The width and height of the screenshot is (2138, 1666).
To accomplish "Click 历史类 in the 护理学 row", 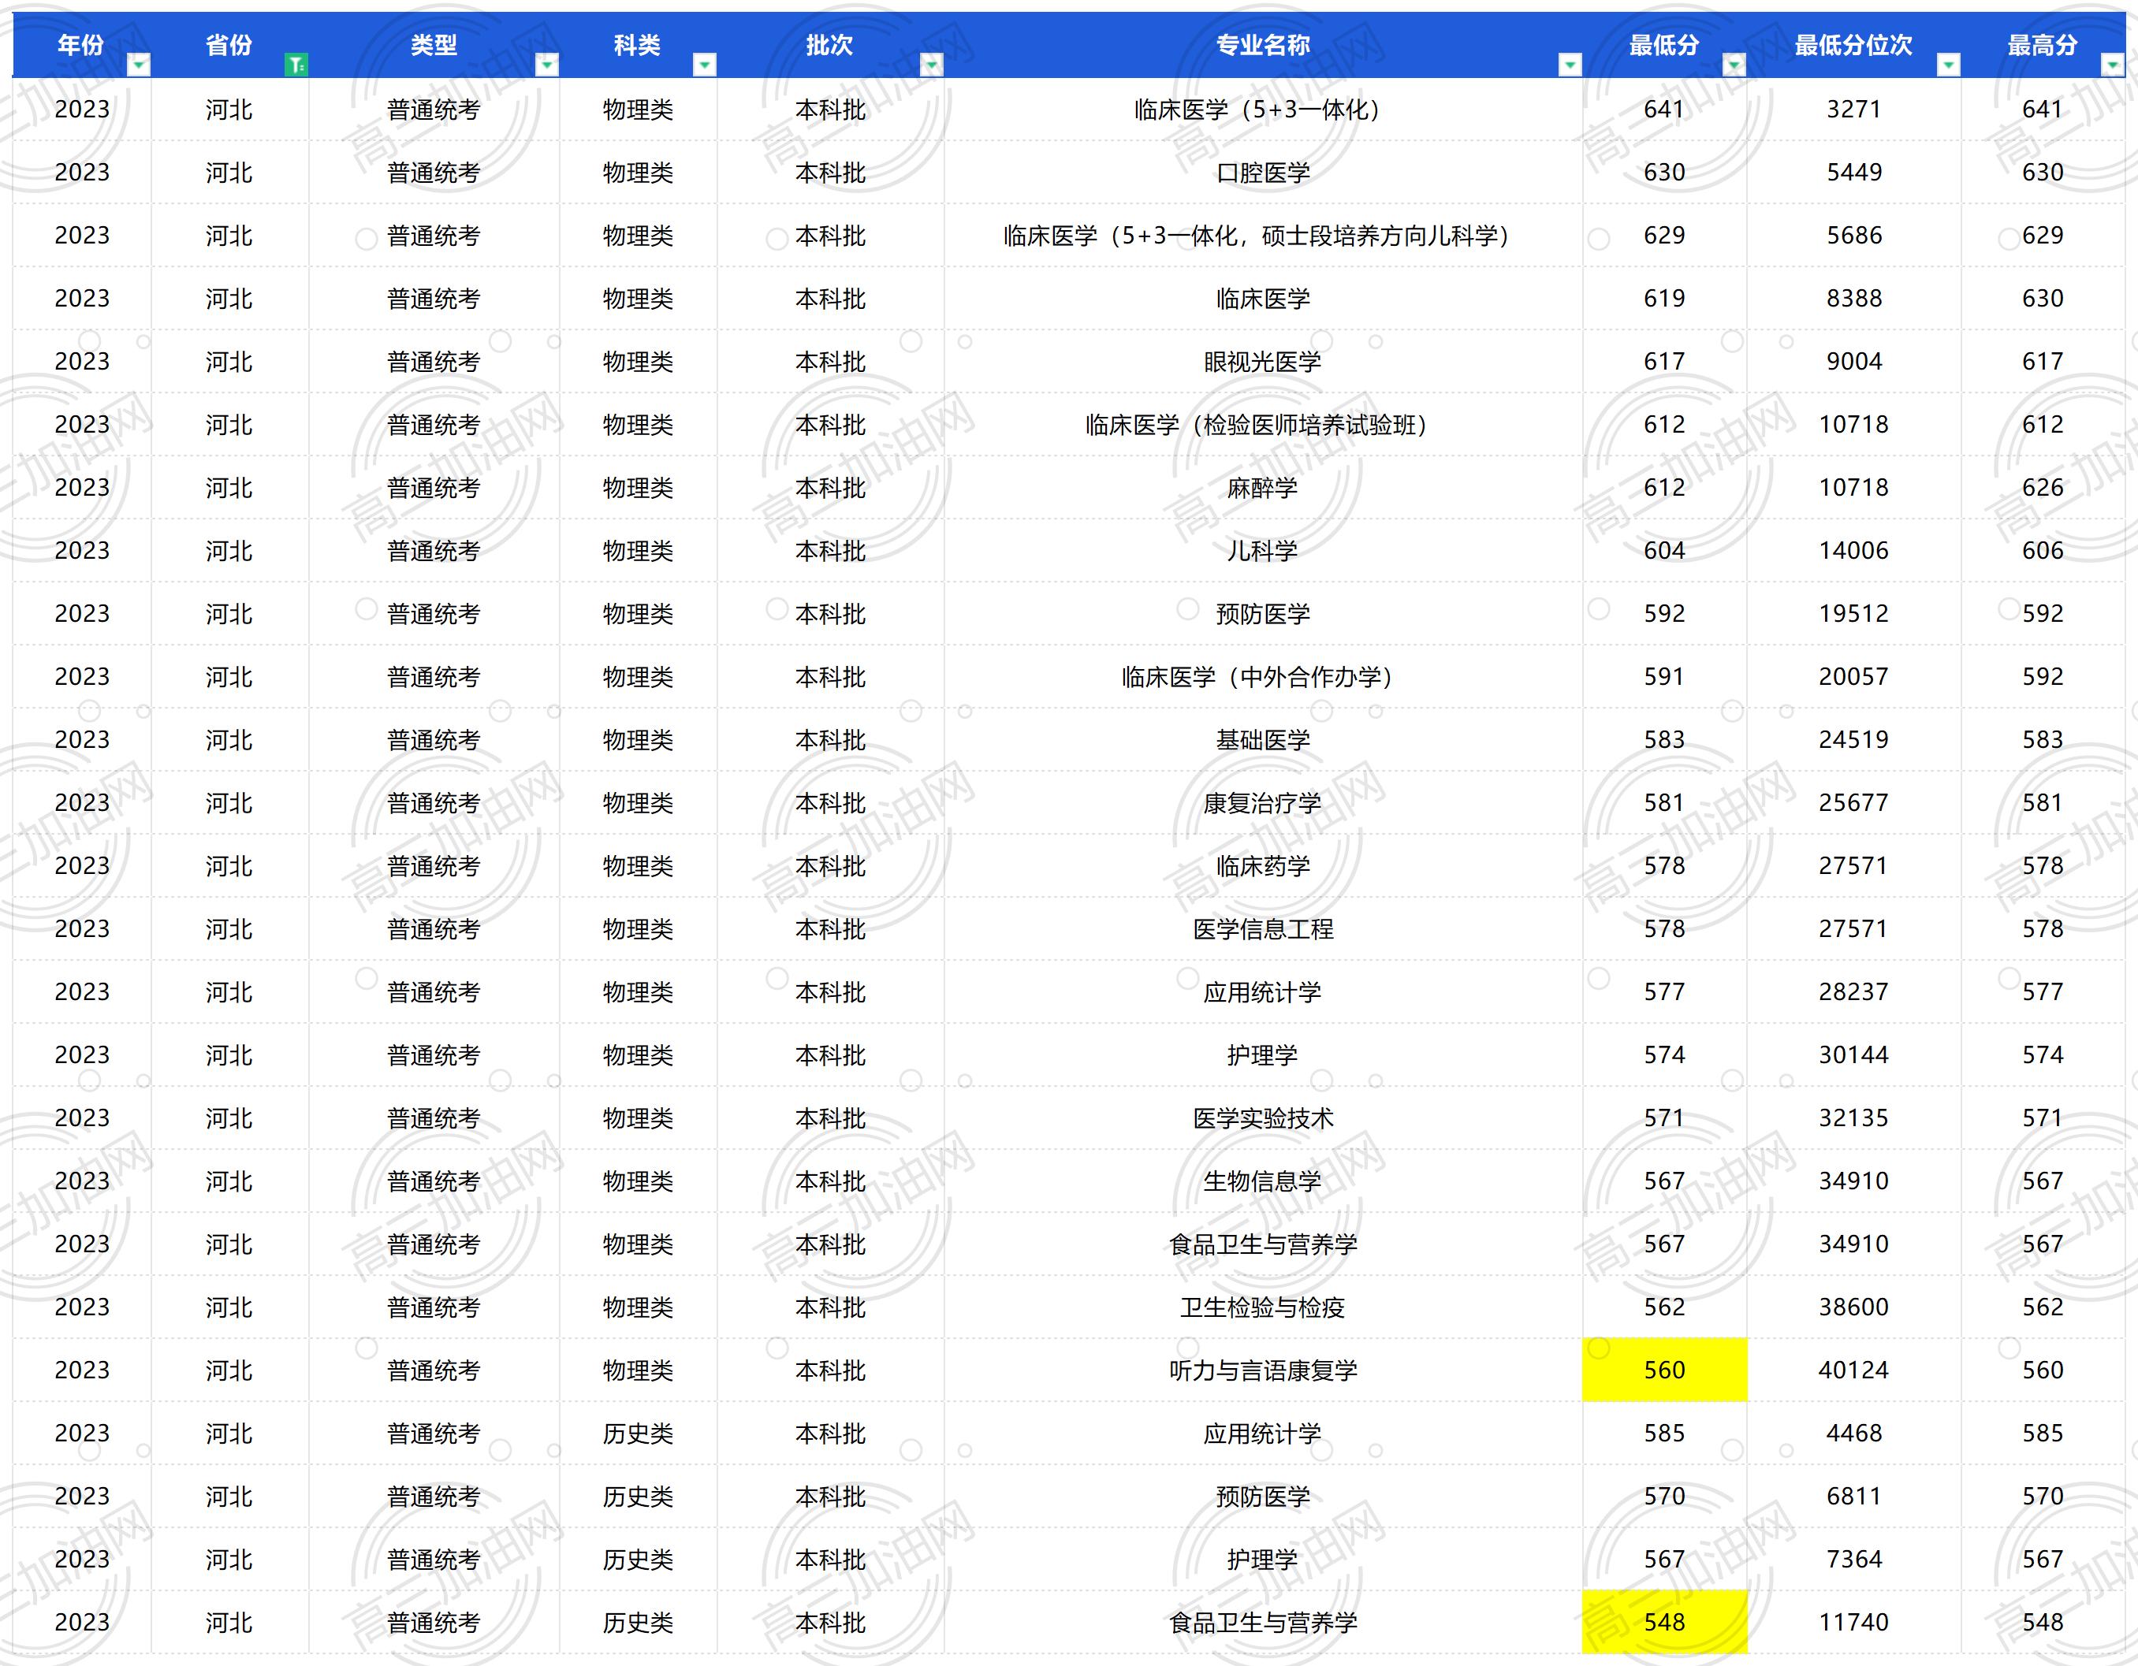I will tap(639, 1560).
